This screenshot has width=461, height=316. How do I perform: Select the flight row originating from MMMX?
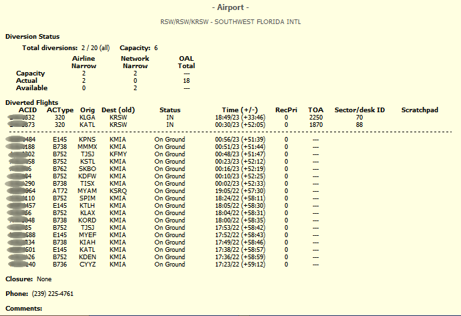pos(87,146)
